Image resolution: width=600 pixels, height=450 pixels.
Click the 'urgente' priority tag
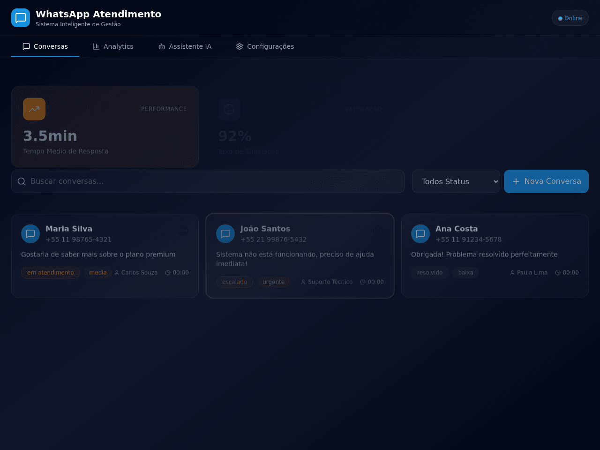pyautogui.click(x=274, y=282)
